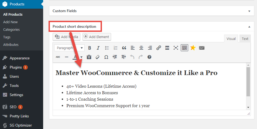Align text left
Image resolution: width=257 pixels, height=129 pixels.
tap(133, 48)
